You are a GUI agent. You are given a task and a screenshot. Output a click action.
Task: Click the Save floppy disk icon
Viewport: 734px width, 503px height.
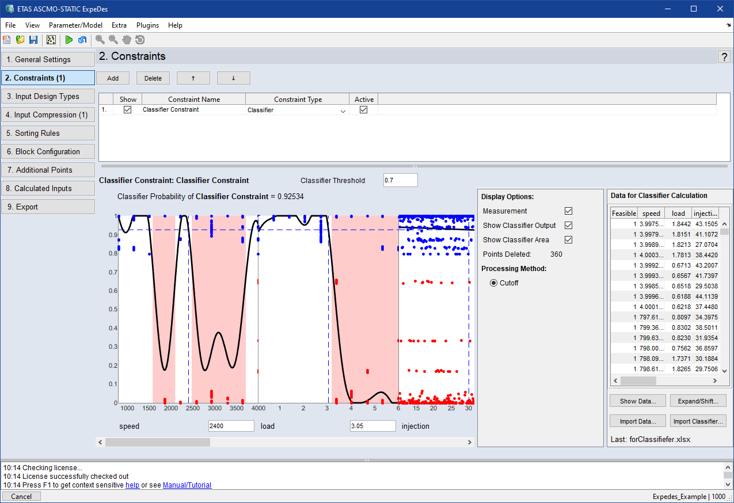click(33, 40)
